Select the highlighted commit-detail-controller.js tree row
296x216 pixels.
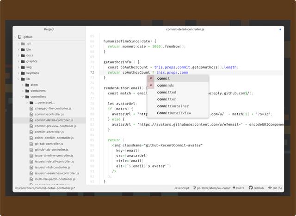click(49, 120)
